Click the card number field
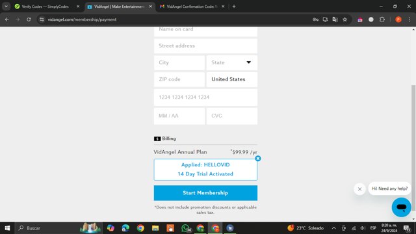Image resolution: width=416 pixels, height=234 pixels. (205, 97)
